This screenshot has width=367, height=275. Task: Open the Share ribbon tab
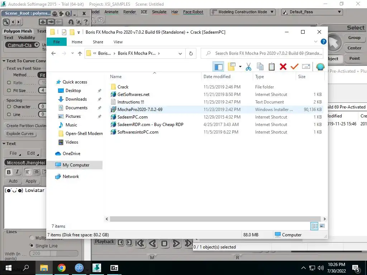[x=98, y=42]
